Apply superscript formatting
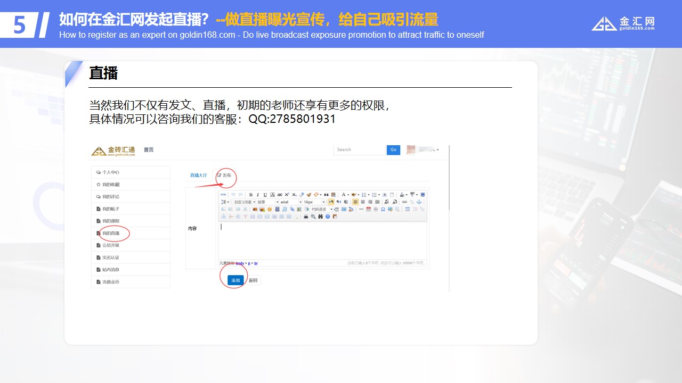Screen dimensions: 682x383 287,195
